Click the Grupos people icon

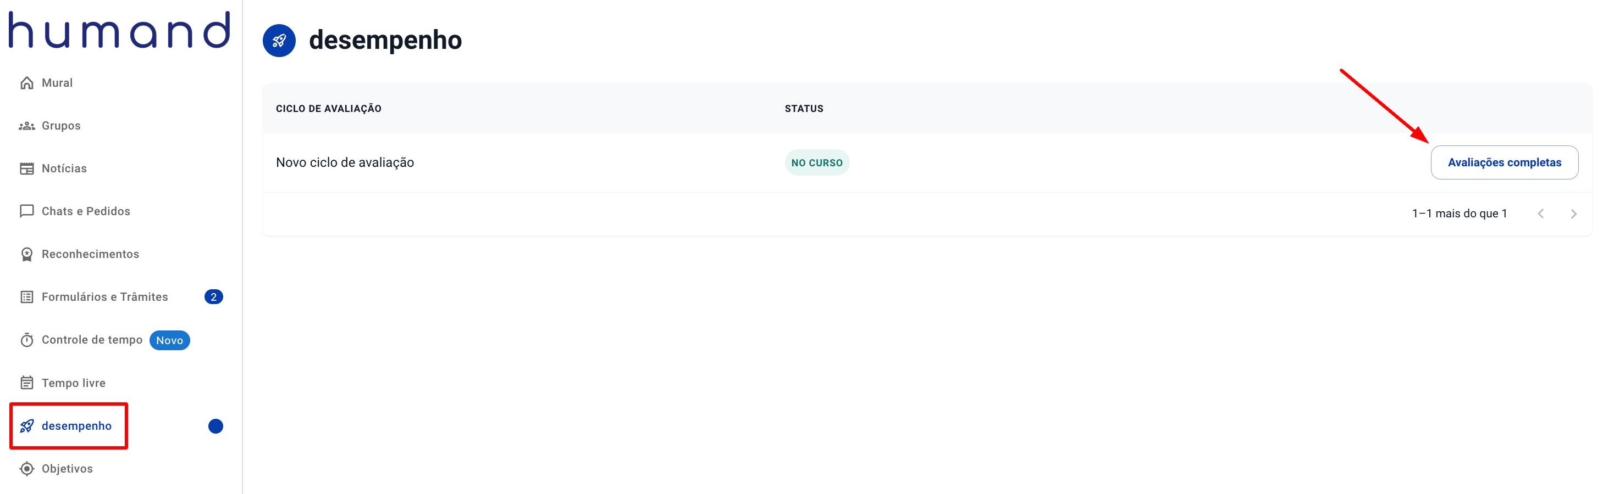pyautogui.click(x=27, y=126)
